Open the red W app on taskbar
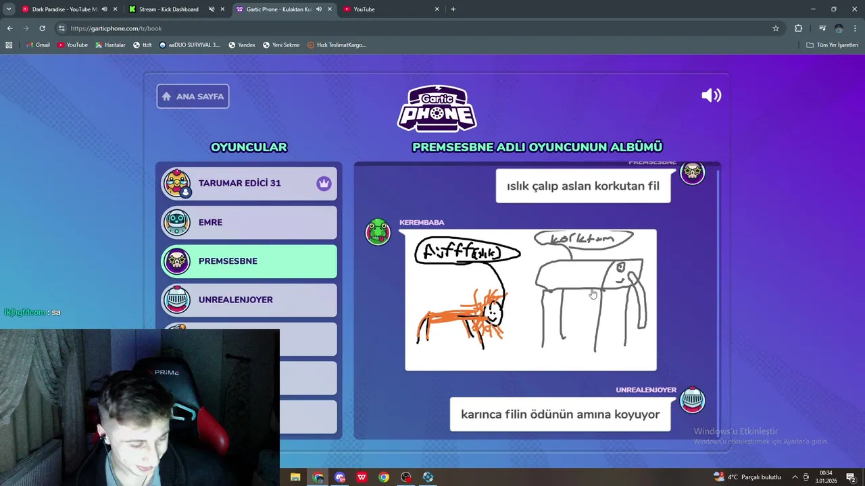Screen dimensions: 865x486 (362, 477)
